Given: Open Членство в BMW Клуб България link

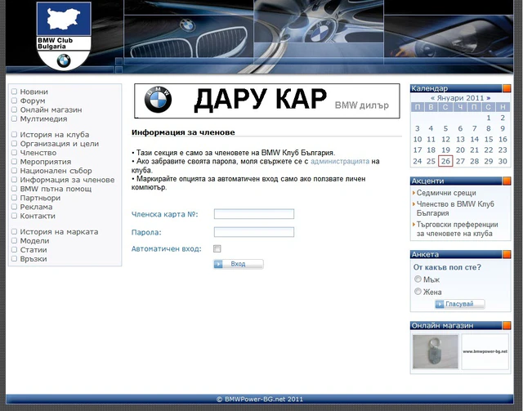Looking at the screenshot, I should click(x=455, y=208).
